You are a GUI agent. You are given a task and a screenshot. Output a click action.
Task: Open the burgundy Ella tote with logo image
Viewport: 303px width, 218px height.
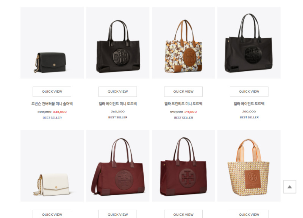pos(183,166)
